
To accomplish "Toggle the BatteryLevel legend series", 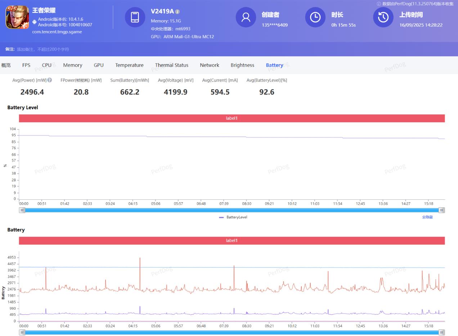I will (233, 217).
